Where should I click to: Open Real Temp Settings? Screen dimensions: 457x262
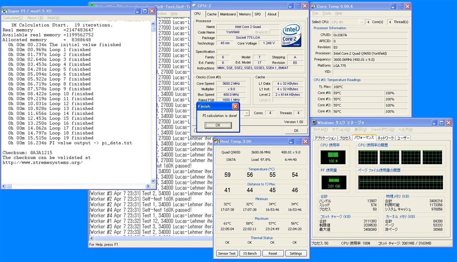pos(295,254)
